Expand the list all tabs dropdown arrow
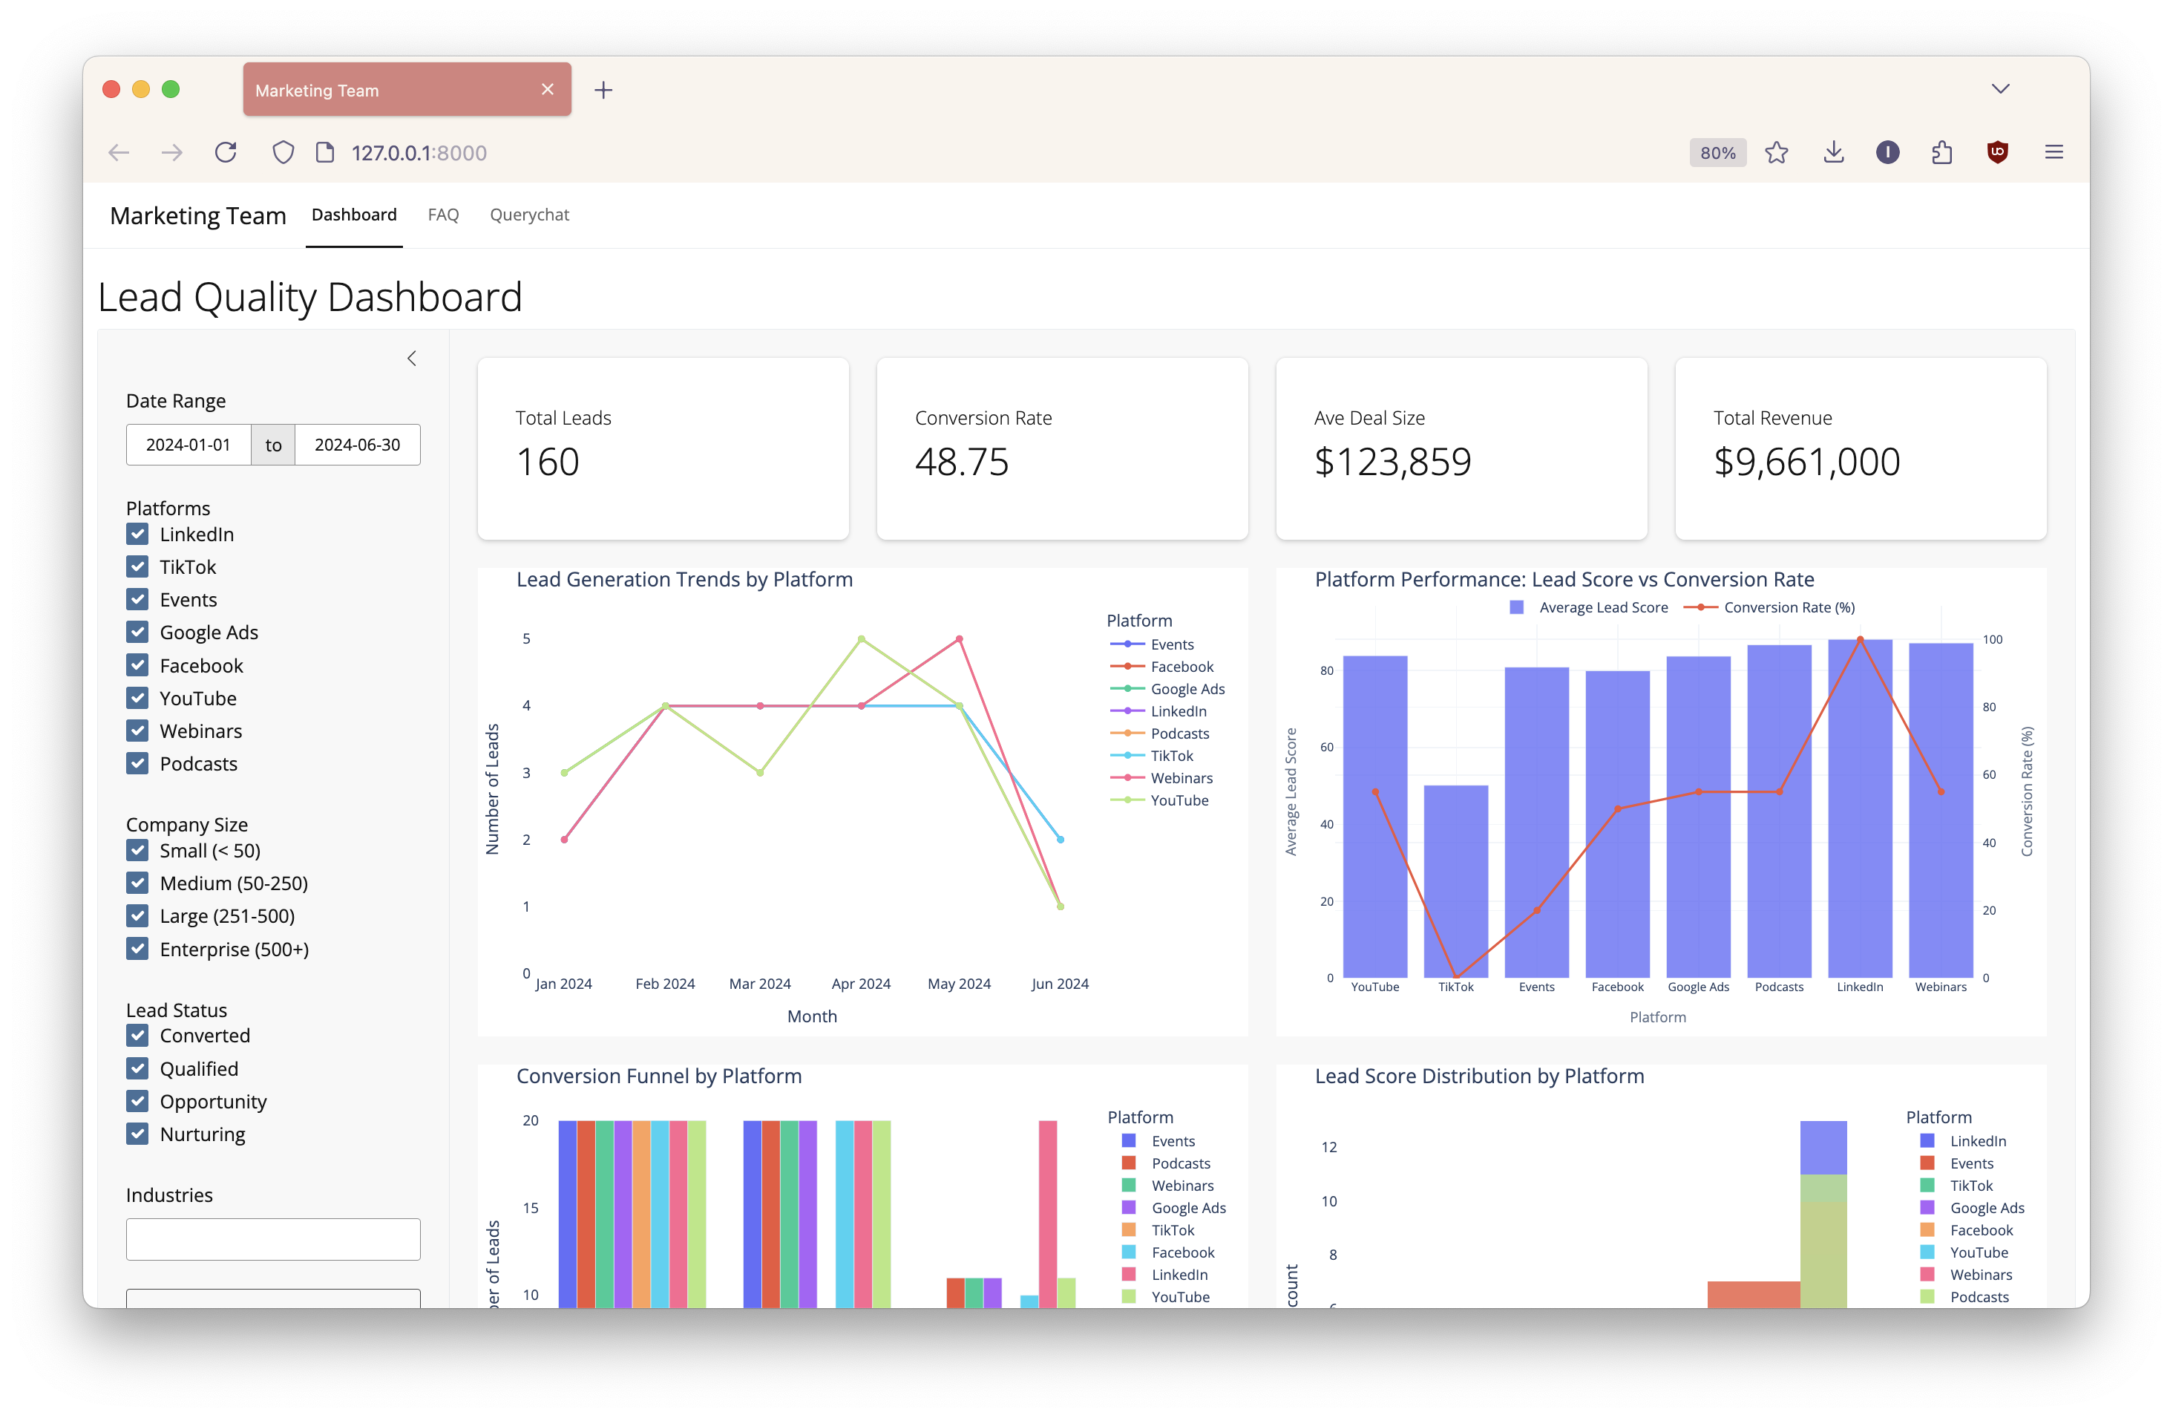This screenshot has height=1418, width=2173. coord(1999,88)
